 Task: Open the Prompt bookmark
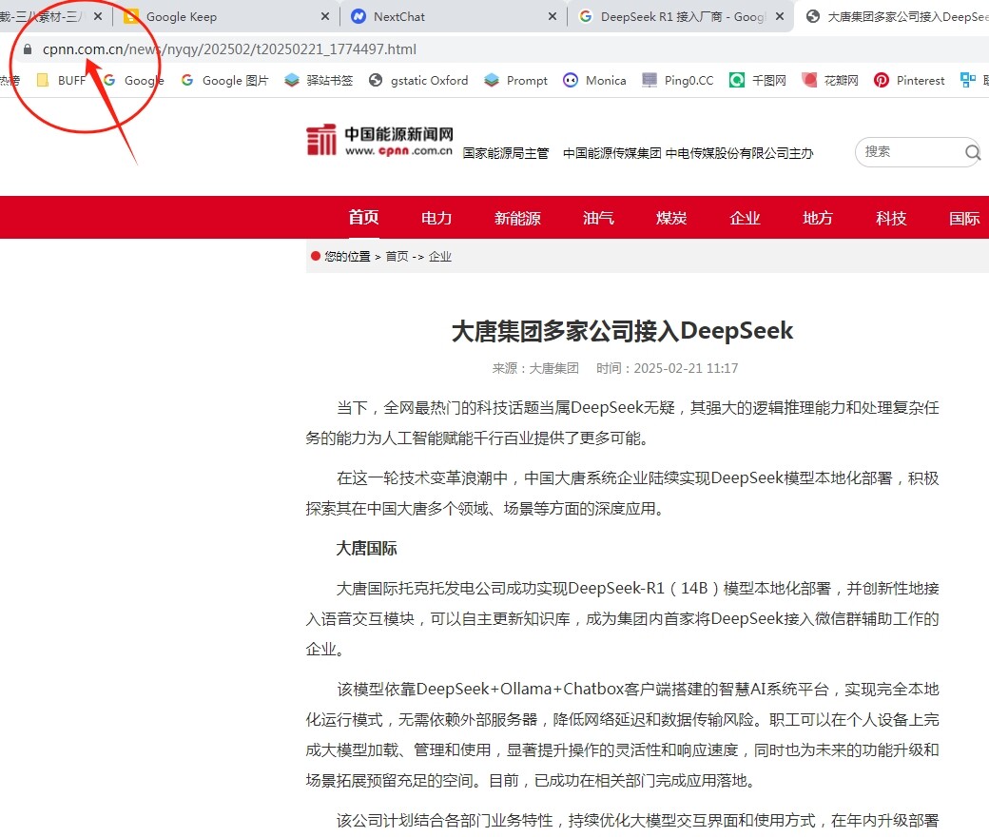pyautogui.click(x=516, y=80)
